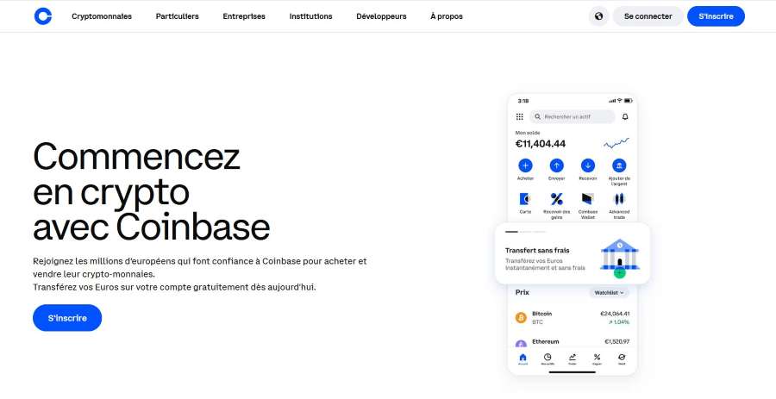
Task: Tap the nine-dot grid icon in phone mockup
Action: pos(520,116)
